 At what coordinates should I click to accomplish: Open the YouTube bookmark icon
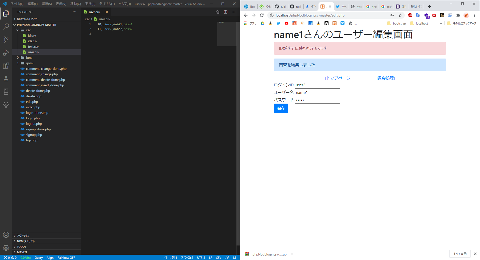click(286, 23)
